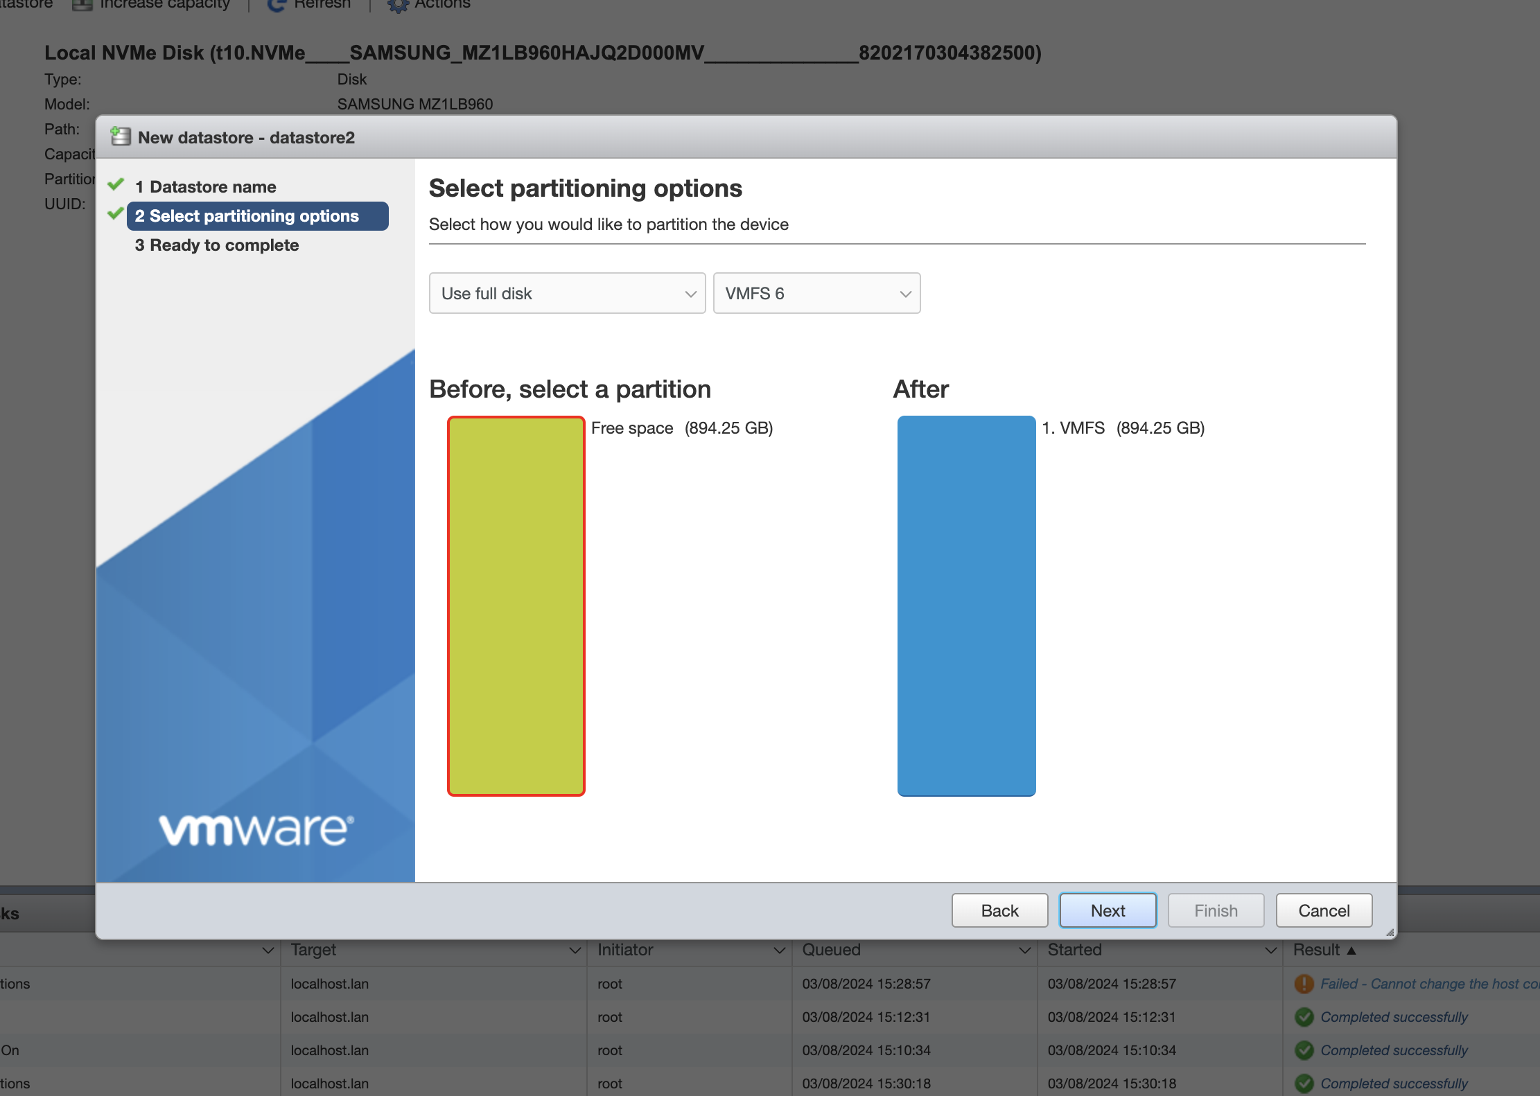Screen dimensions: 1540x1096
Task: Click the Refresh icon in the toolbar
Action: (276, 5)
